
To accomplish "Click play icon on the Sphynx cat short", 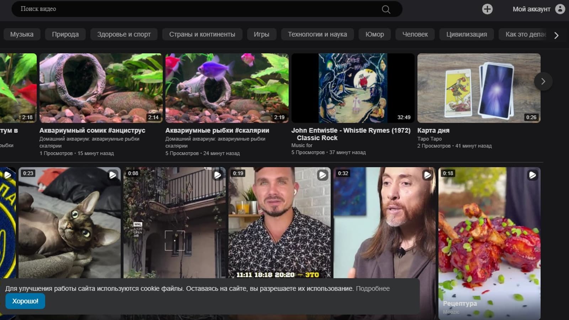I will [112, 175].
